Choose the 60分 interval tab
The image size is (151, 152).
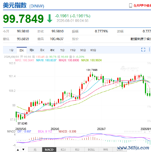tap(93, 50)
